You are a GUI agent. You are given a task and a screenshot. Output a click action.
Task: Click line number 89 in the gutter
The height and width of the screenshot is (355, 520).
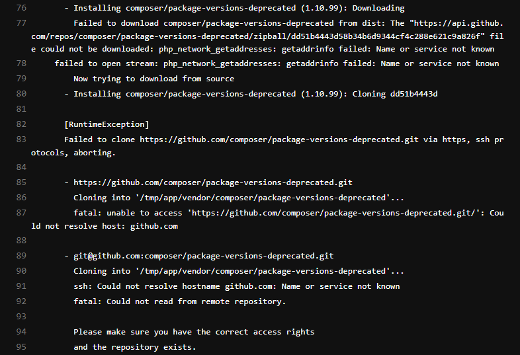click(20, 256)
